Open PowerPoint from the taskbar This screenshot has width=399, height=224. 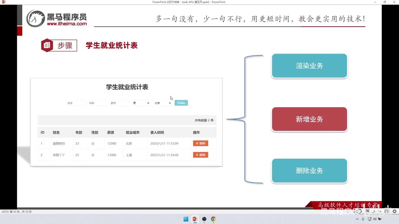point(195,219)
